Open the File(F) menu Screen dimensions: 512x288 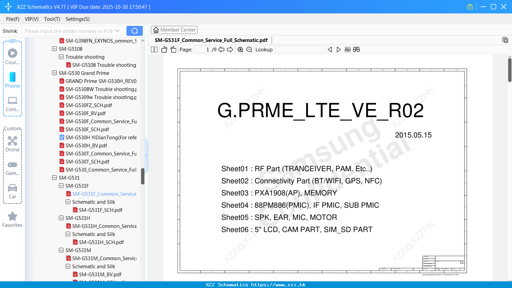click(13, 19)
